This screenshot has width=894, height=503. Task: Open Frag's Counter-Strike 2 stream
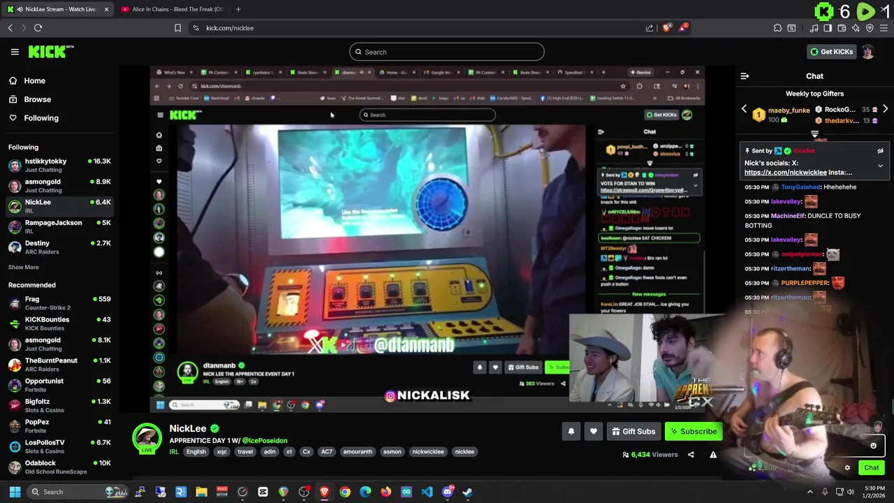(59, 303)
